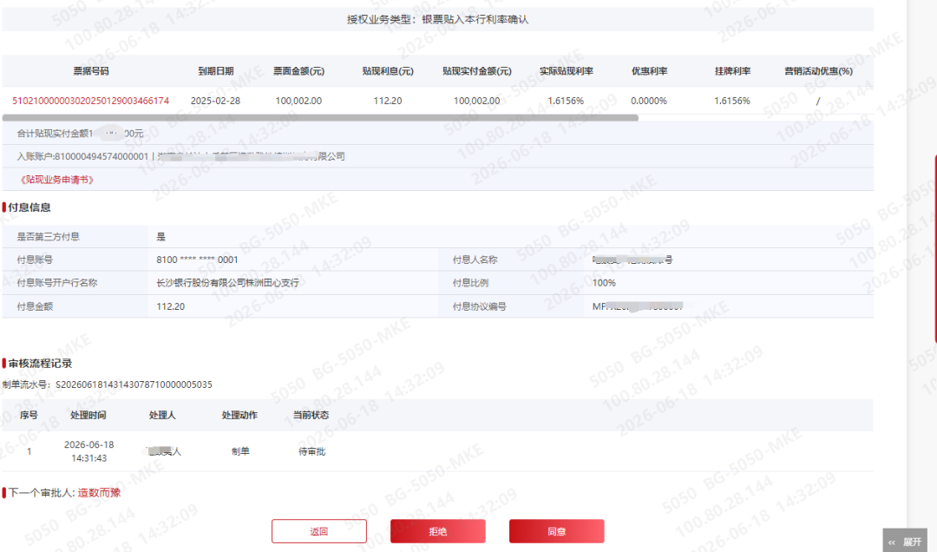Click the 贴现实付金额(元) column header
Screen dimensions: 937x552
click(477, 71)
